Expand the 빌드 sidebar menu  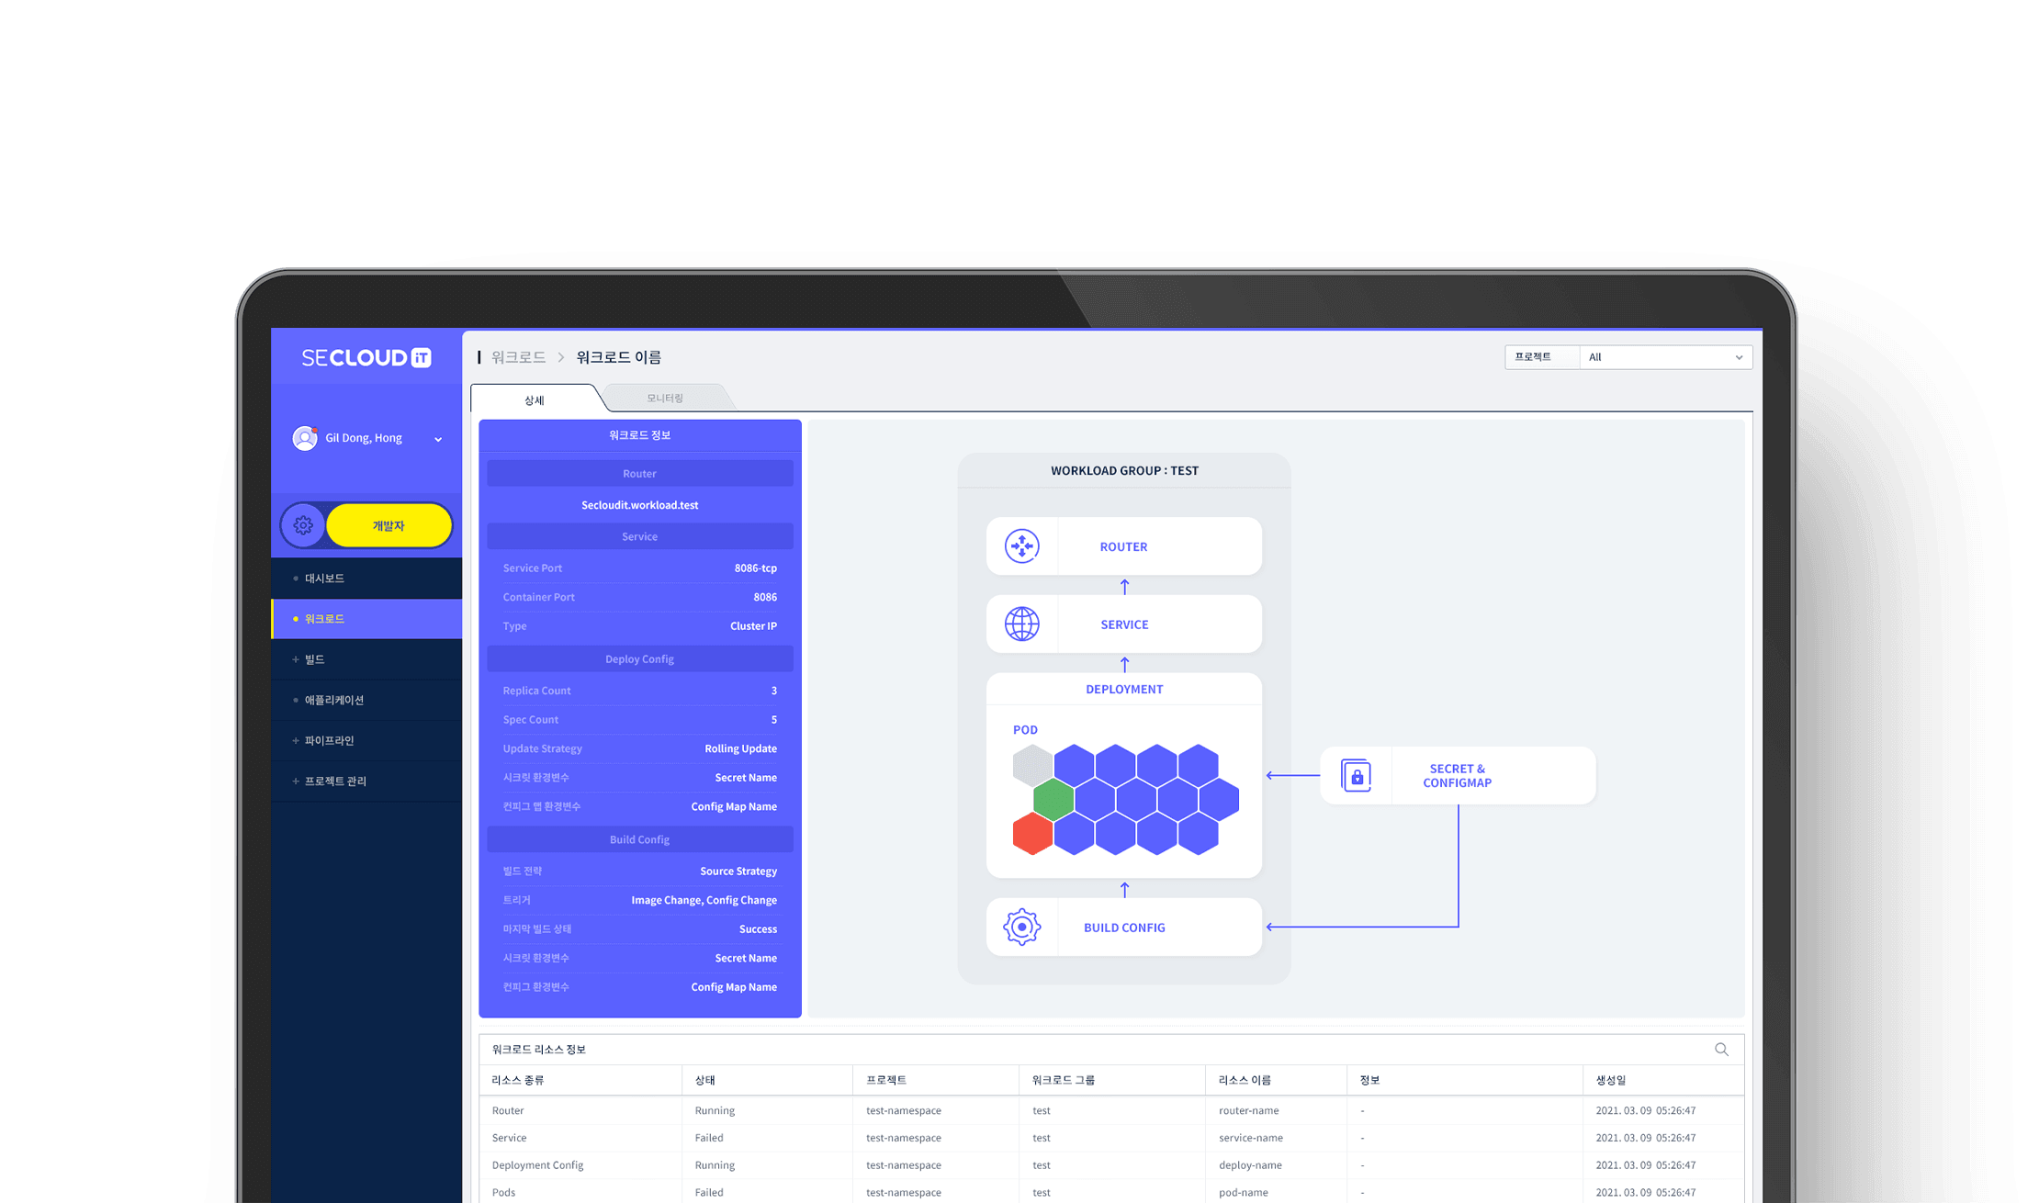tap(315, 659)
